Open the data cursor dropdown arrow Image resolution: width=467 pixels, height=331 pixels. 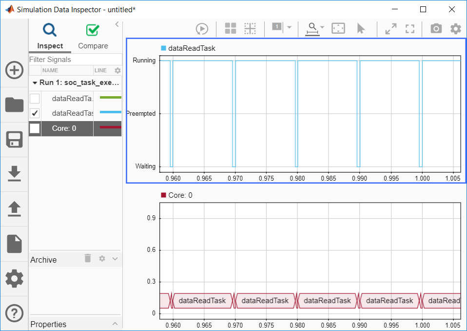click(x=289, y=27)
